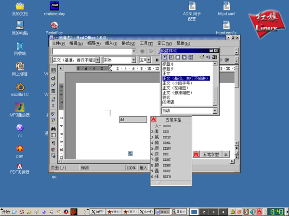Switch to virtual desktop 2 on pager
The width and height of the screenshot is (289, 216).
tap(204, 212)
